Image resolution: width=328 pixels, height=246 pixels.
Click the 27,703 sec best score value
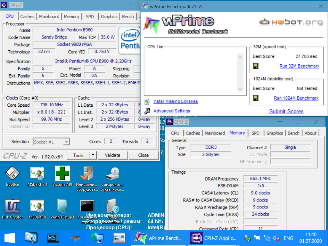[x=307, y=56]
